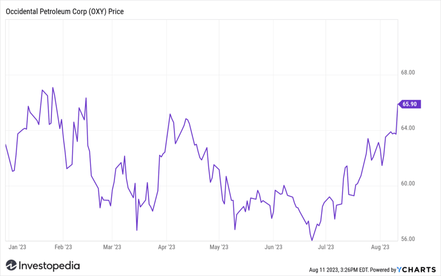
Task: Click the 68.00 y-axis label
Action: (408, 73)
